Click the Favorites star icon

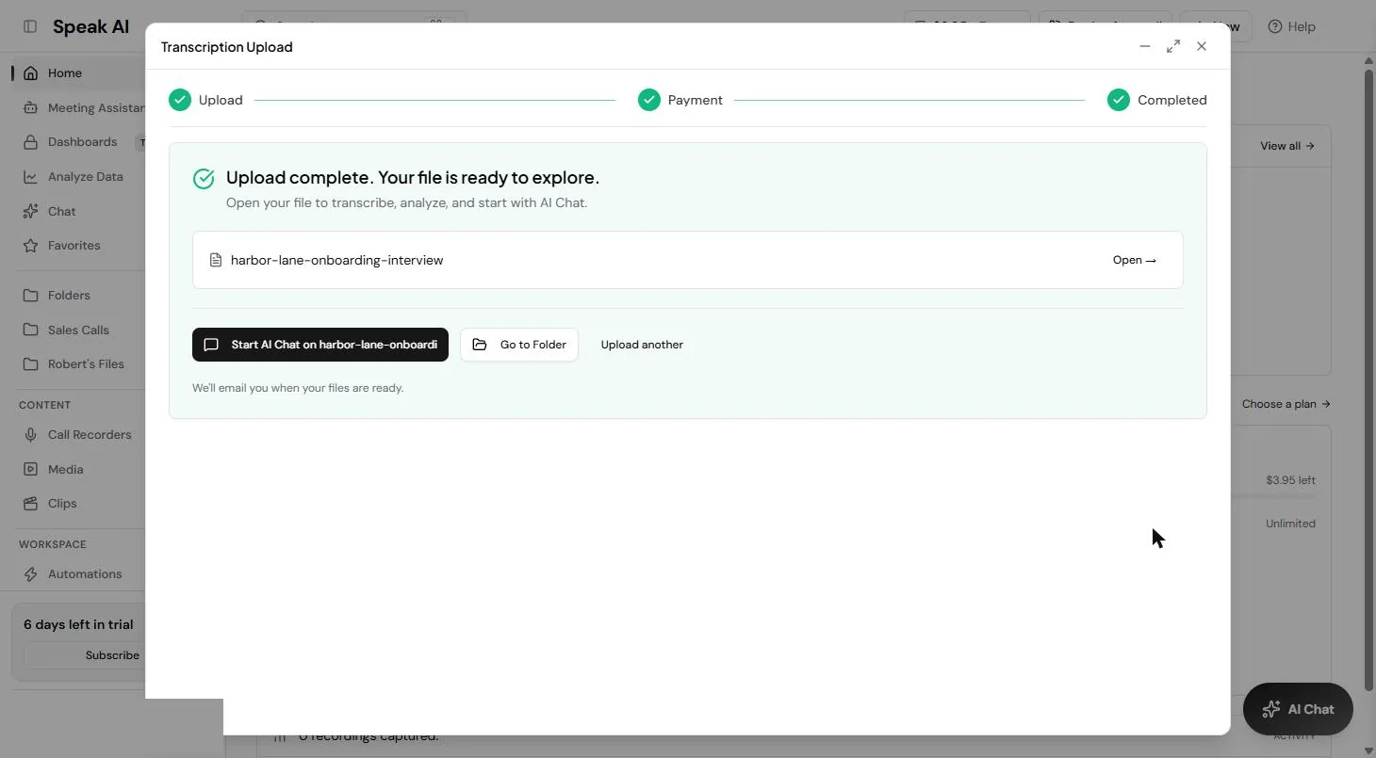pos(30,246)
